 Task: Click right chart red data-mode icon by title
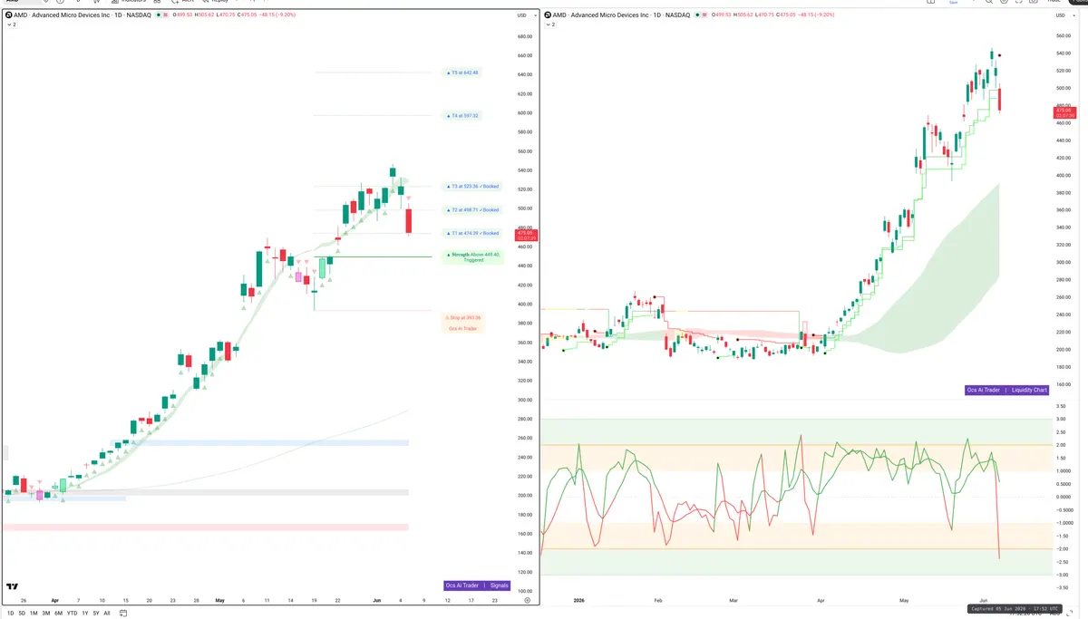coord(704,15)
